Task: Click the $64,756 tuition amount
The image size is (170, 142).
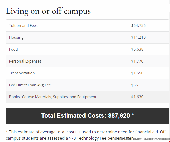Action: (x=138, y=26)
